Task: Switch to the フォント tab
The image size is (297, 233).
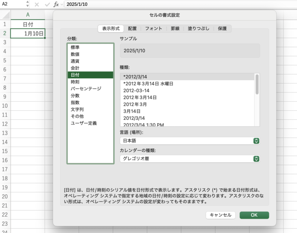Action: pyautogui.click(x=153, y=29)
